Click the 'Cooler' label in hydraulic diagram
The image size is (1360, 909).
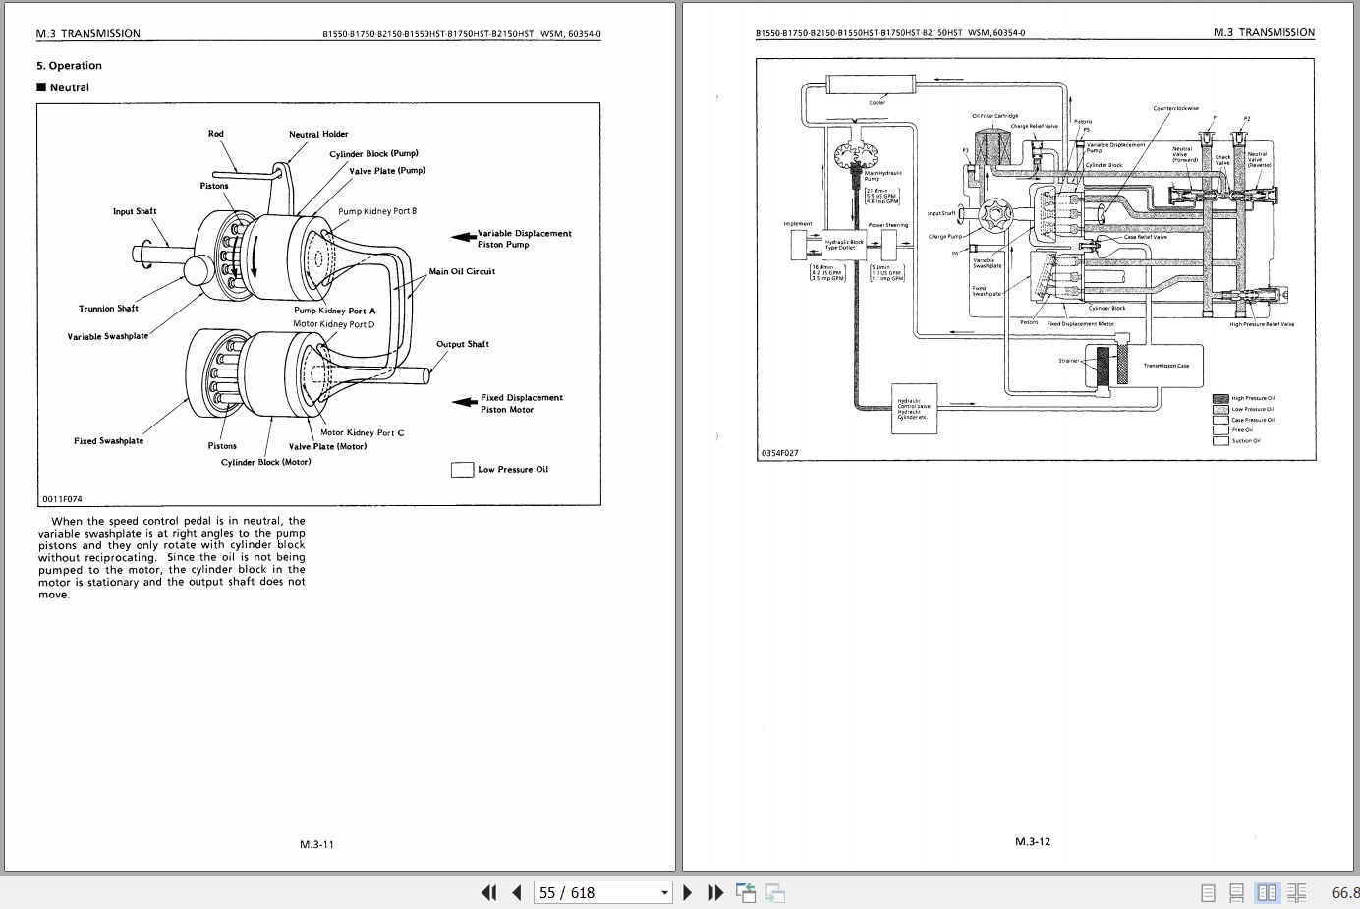877,102
